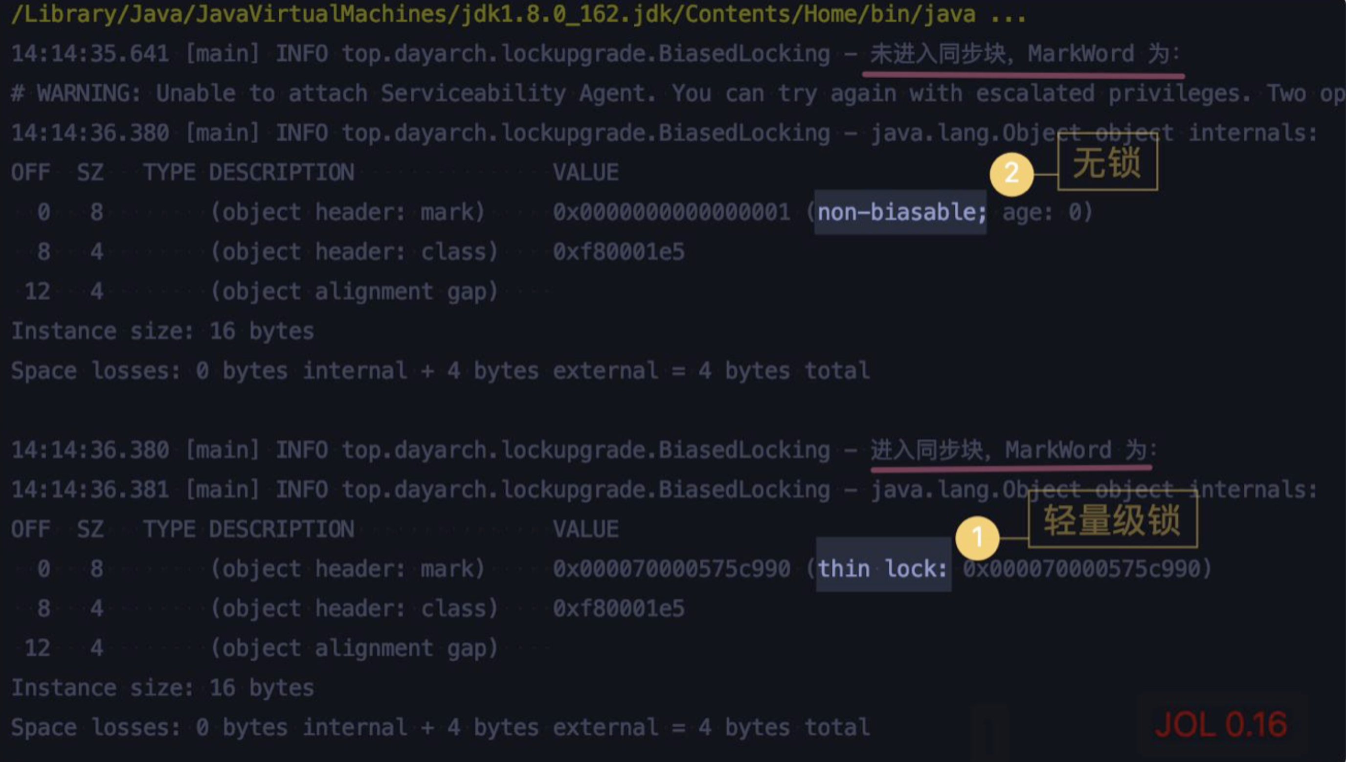Click the Java binary path line
This screenshot has width=1346, height=762.
[x=518, y=14]
